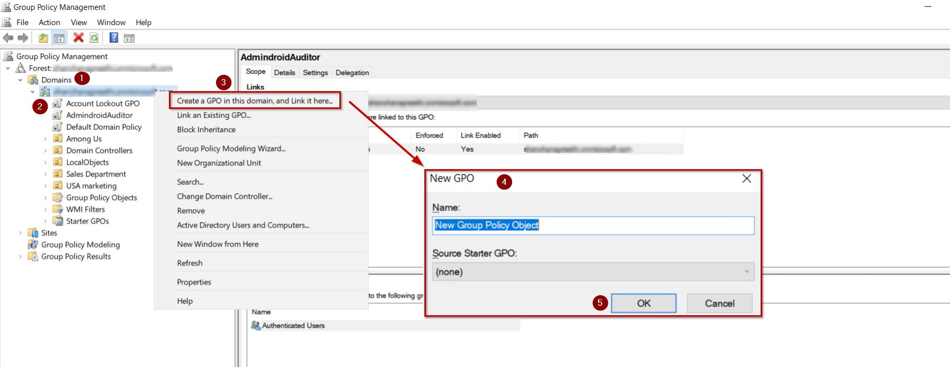Open the Source Starter GPO dropdown
Screen dimensions: 950x367
(x=593, y=272)
